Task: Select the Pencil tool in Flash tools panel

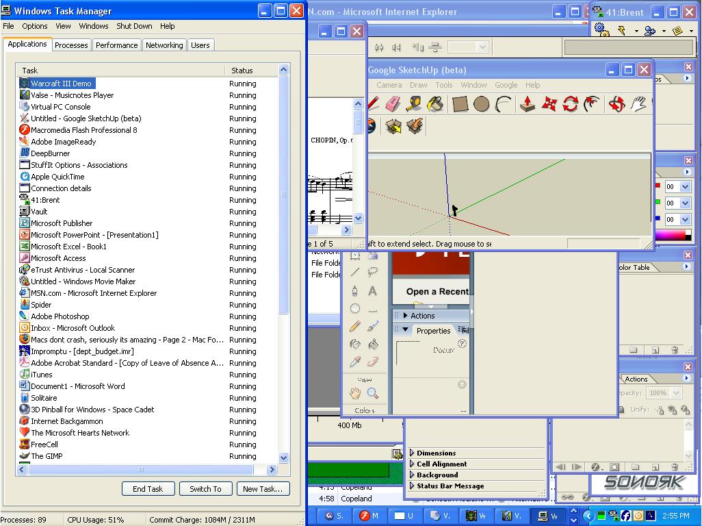Action: tap(355, 326)
